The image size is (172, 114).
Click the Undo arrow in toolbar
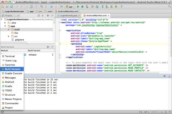[17, 7]
